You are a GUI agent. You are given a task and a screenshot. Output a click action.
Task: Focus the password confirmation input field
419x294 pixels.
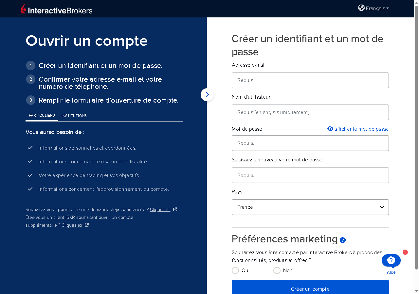pos(310,175)
